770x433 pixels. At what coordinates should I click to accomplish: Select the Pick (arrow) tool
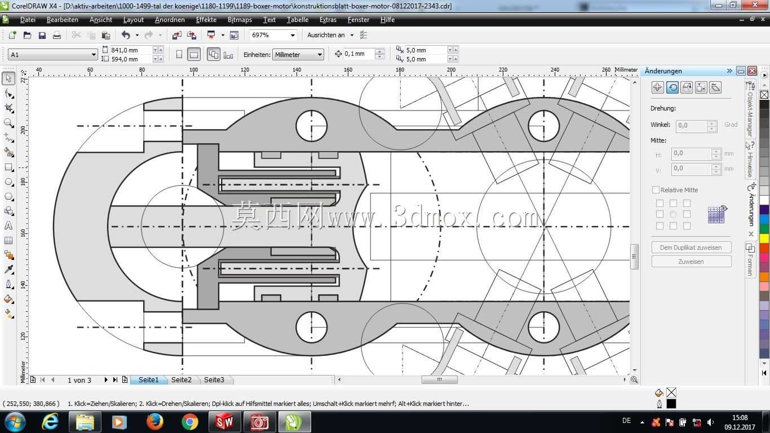8,78
